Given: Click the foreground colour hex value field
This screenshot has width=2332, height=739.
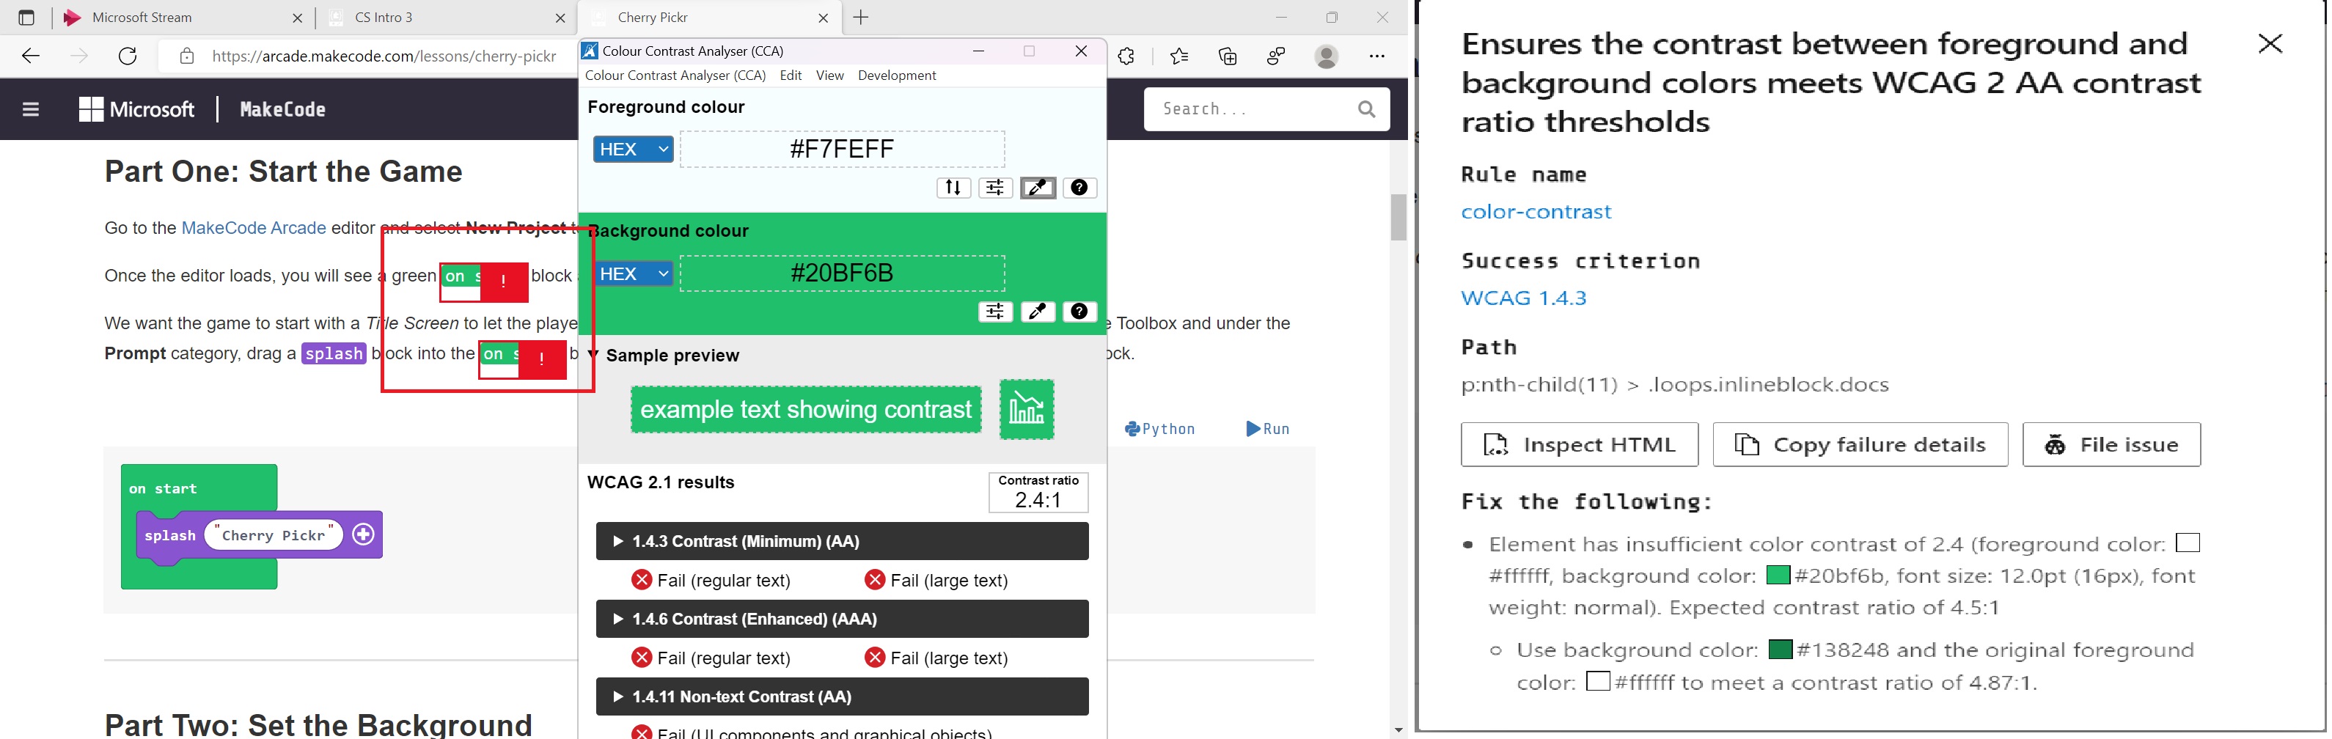Looking at the screenshot, I should coord(842,150).
